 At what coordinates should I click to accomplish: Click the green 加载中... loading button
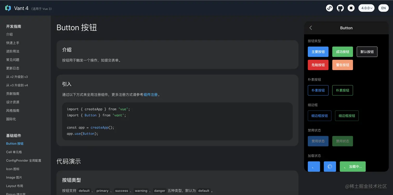coord(353,166)
